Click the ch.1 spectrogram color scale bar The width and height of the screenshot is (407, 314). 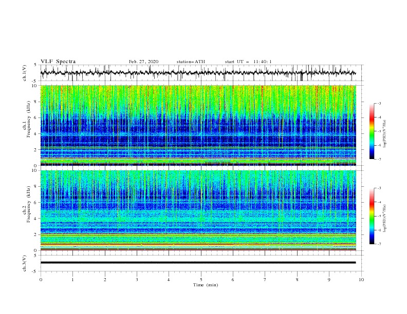tap(372, 131)
